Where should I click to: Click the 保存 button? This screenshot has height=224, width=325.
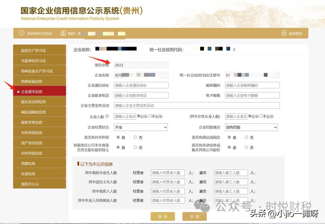click(162, 216)
